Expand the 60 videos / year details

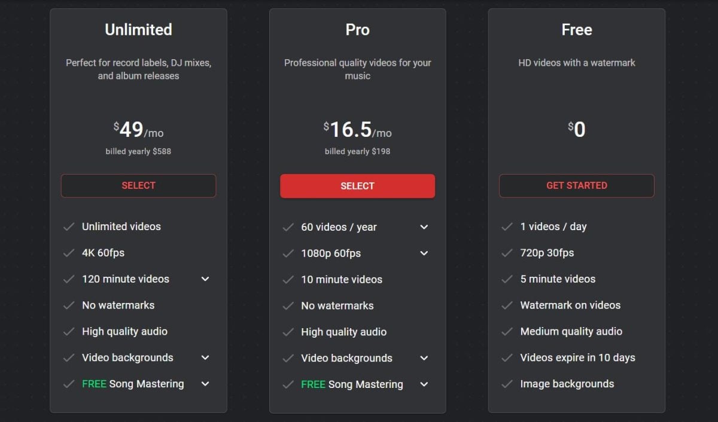424,227
